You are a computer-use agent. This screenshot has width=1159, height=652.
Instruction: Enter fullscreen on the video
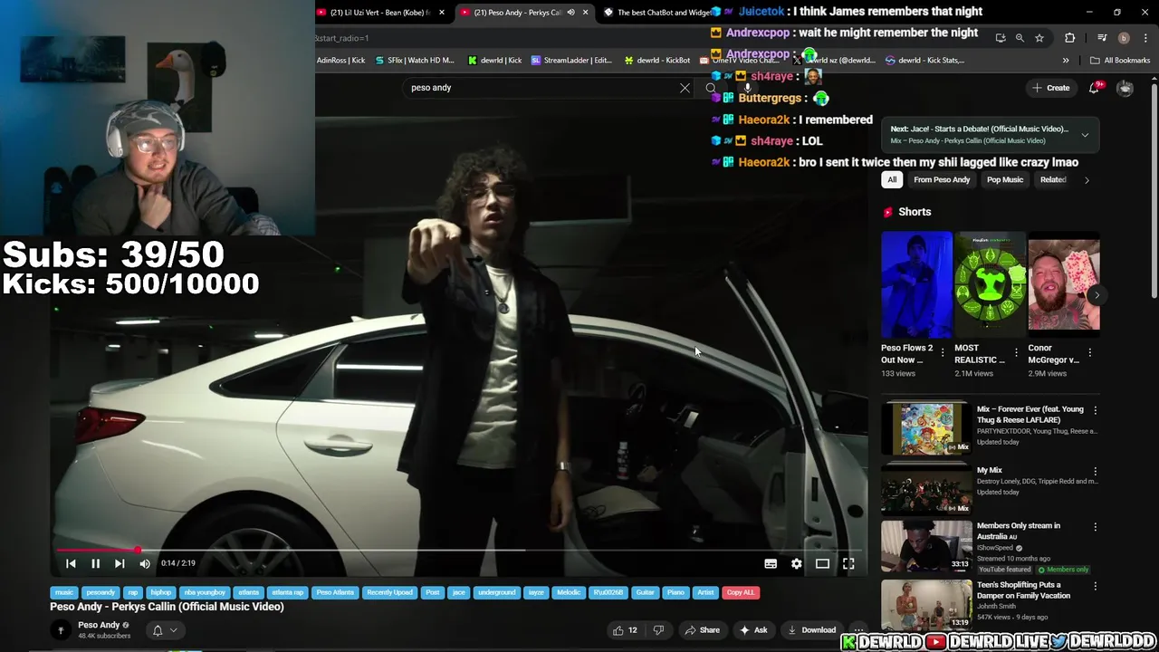[848, 563]
